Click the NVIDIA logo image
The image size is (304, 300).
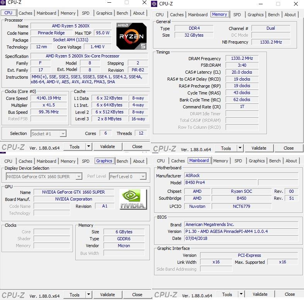click(133, 199)
